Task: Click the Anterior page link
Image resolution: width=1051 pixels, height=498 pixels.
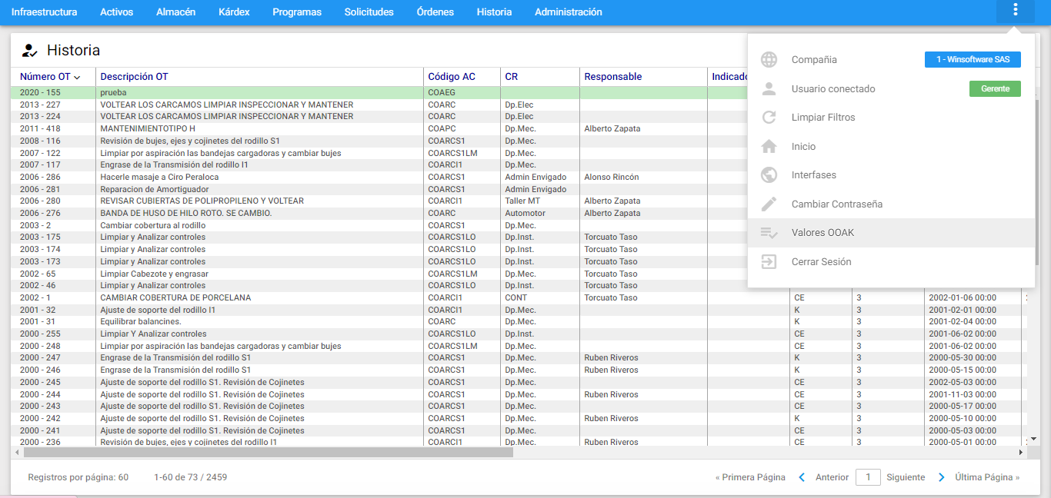Action: point(832,477)
